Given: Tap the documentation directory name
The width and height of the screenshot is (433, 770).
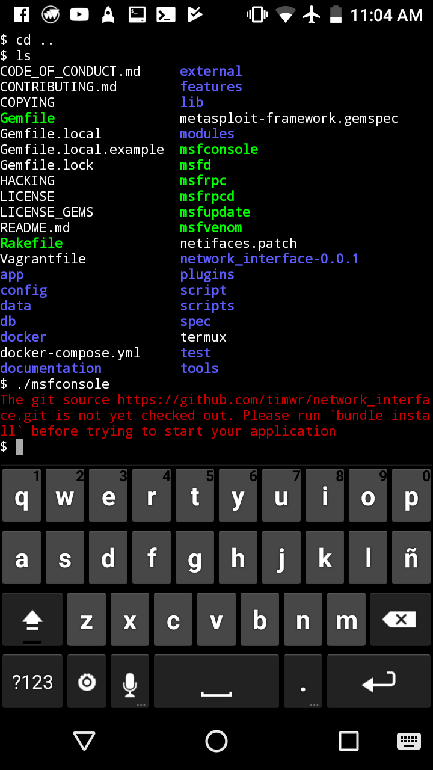Looking at the screenshot, I should click(51, 368).
